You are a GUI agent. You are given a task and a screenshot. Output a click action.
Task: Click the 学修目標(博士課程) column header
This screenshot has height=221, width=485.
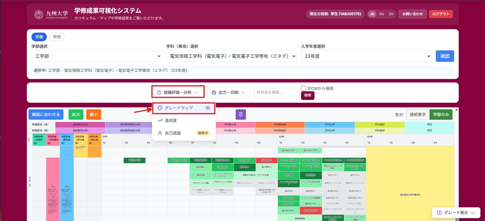pos(94,140)
